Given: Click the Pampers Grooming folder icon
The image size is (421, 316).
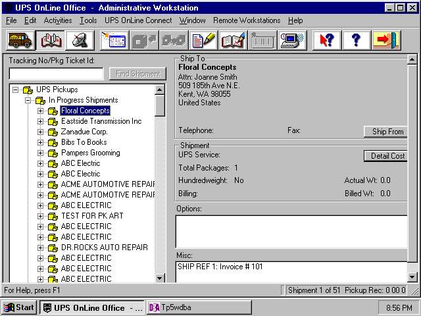Looking at the screenshot, I should click(x=53, y=153).
